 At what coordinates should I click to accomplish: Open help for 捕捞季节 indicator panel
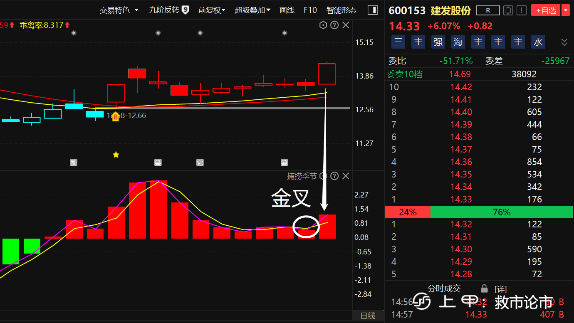click(334, 176)
